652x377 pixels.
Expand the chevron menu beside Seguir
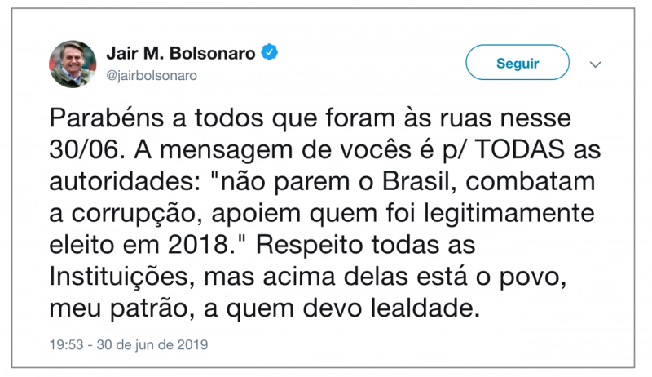click(595, 64)
